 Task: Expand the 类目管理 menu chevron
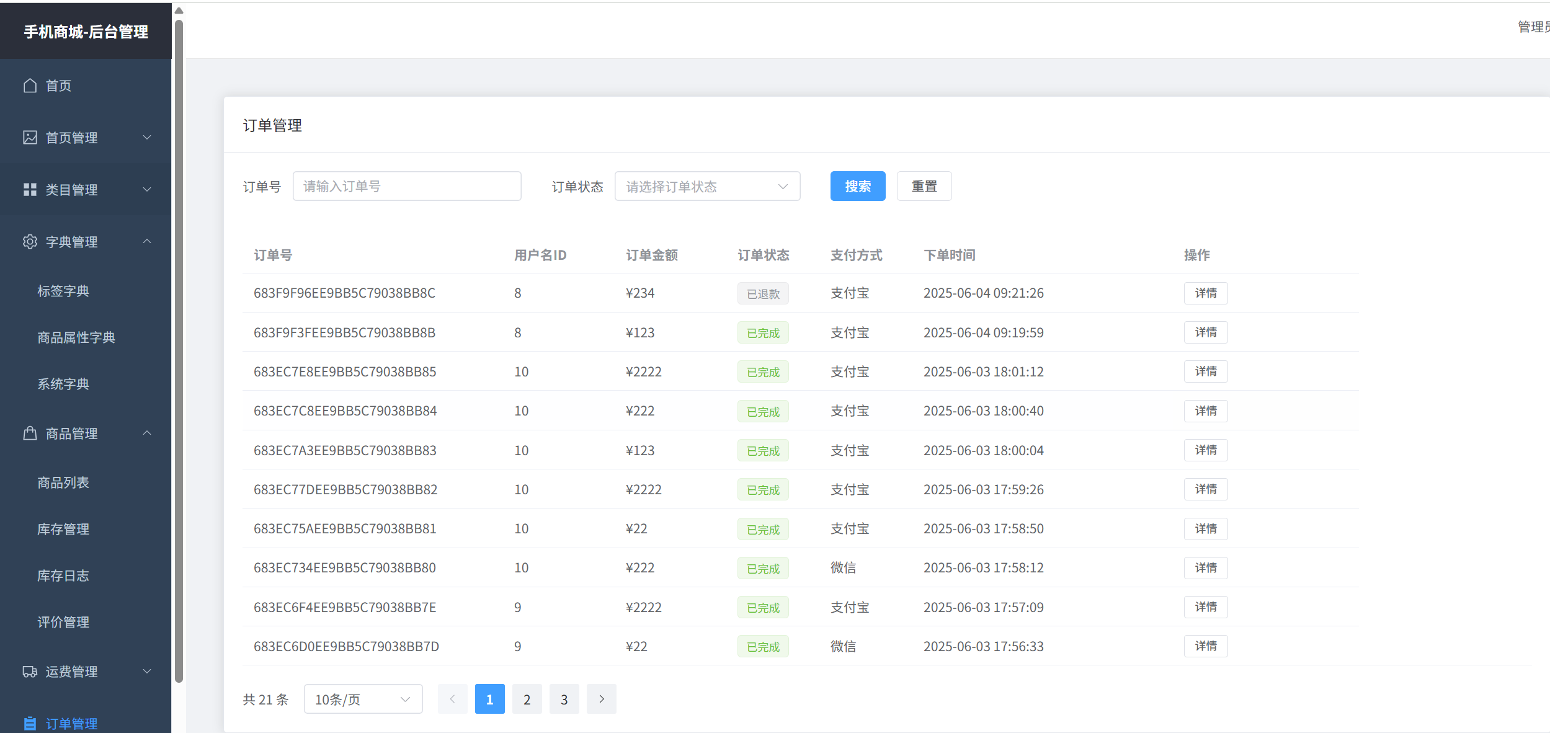click(x=147, y=189)
